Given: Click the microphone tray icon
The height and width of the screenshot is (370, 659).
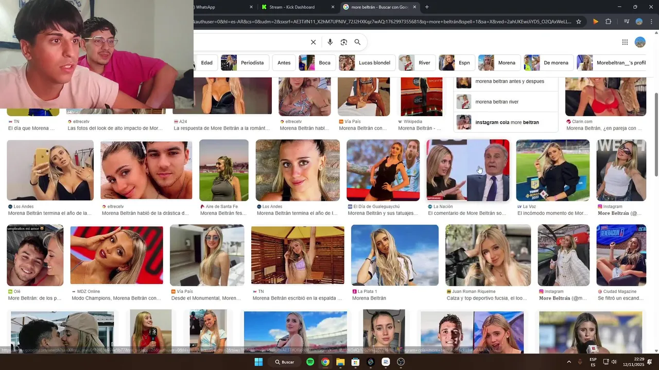Looking at the screenshot, I should point(580,362).
